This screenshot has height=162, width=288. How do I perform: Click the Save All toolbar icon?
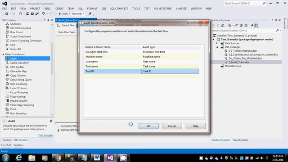tap(37, 14)
